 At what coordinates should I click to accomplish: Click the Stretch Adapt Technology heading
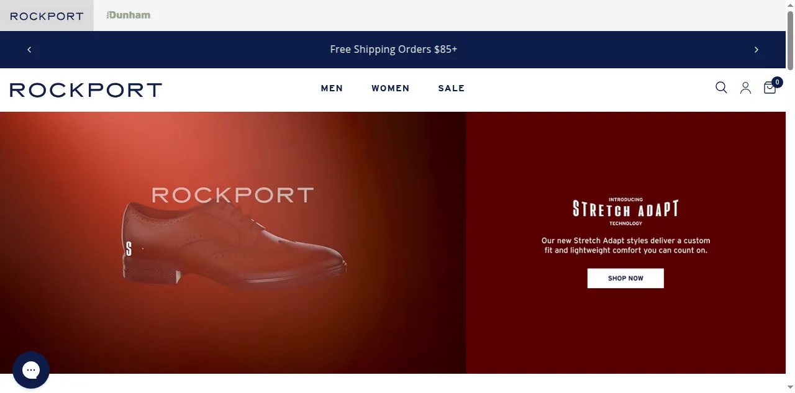625,211
